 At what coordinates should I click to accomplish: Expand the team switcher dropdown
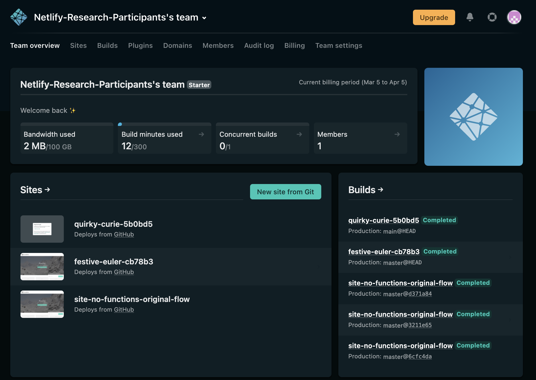[x=204, y=18]
